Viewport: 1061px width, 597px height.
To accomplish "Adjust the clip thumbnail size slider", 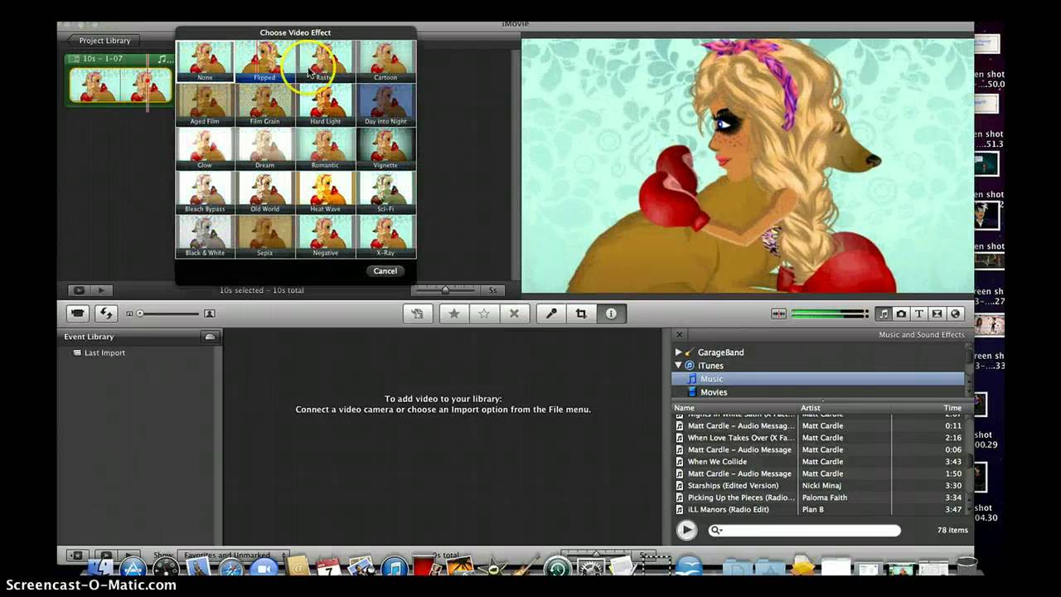I will (x=167, y=313).
